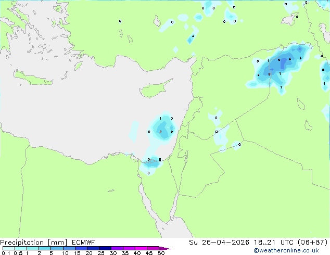Pick the legend swatch between 20 and 25
Viewport: 330px width, 255px height.
93,248
